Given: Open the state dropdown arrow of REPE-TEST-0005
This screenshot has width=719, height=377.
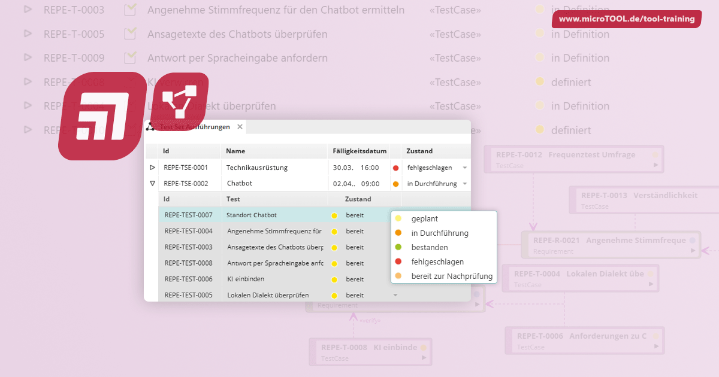Looking at the screenshot, I should [x=395, y=295].
